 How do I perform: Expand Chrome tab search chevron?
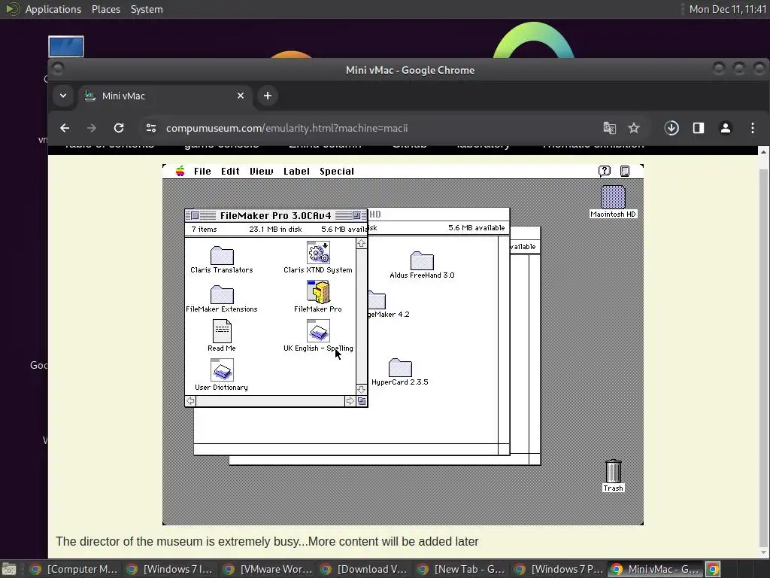point(63,96)
